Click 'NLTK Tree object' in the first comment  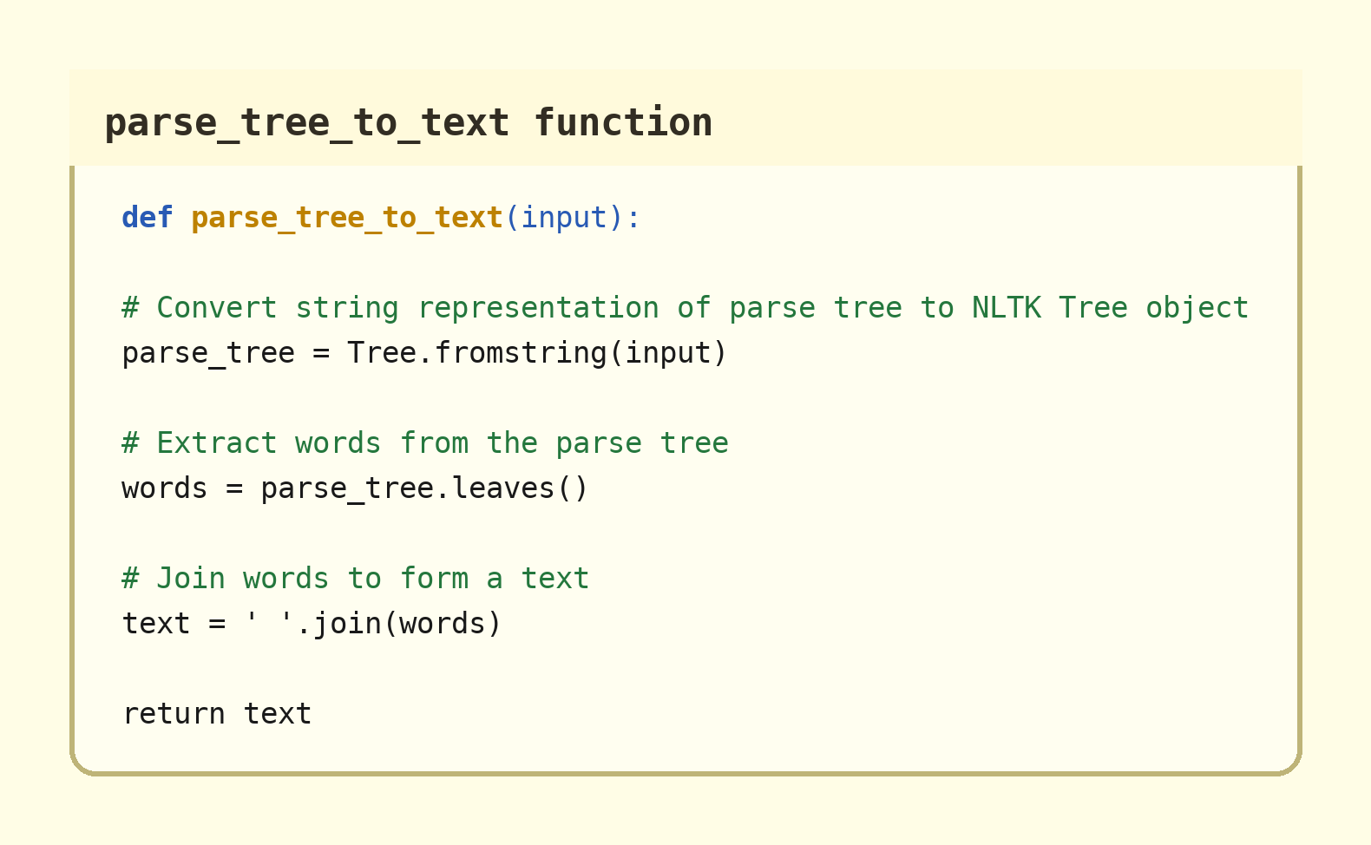pos(1110,308)
